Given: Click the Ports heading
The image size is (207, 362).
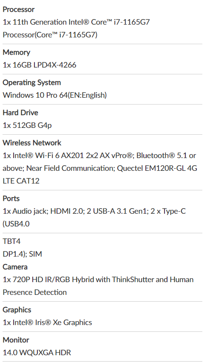Looking at the screenshot, I should point(11,198).
